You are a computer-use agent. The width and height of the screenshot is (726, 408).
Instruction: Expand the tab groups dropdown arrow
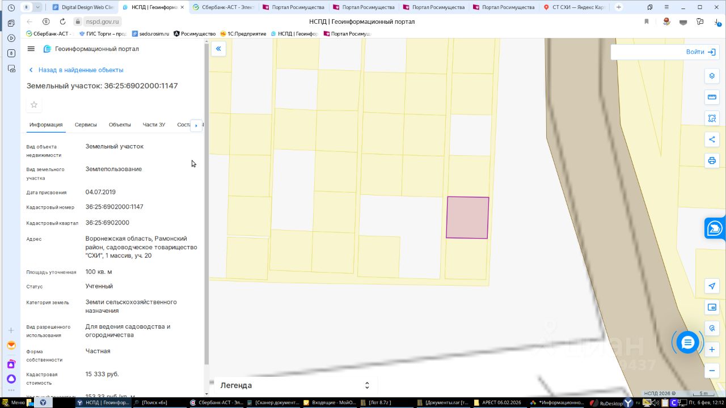[x=37, y=7]
